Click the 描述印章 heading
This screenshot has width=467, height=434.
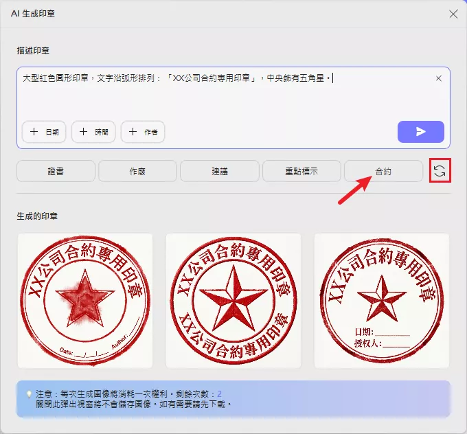[x=33, y=51]
